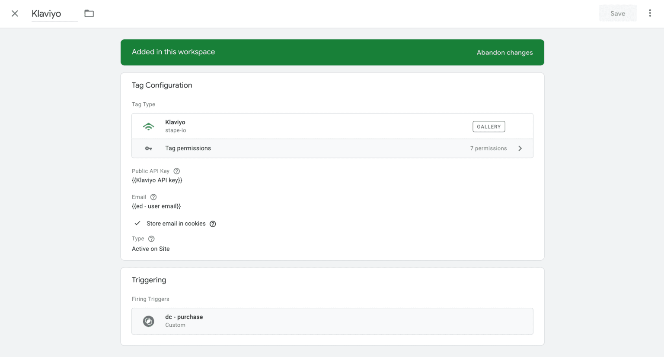Toggle Store email in cookies checkmark
Image resolution: width=664 pixels, height=357 pixels.
click(137, 223)
